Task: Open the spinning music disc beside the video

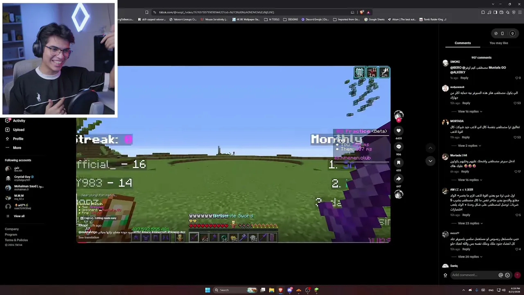Action: [x=398, y=194]
